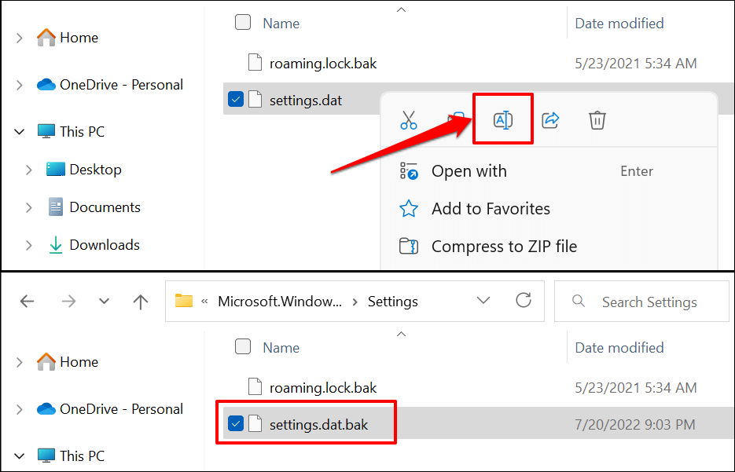Click the Rename icon in context menu
The width and height of the screenshot is (735, 472).
(x=502, y=120)
